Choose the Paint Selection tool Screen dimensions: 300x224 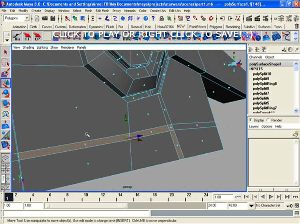click(x=6, y=73)
